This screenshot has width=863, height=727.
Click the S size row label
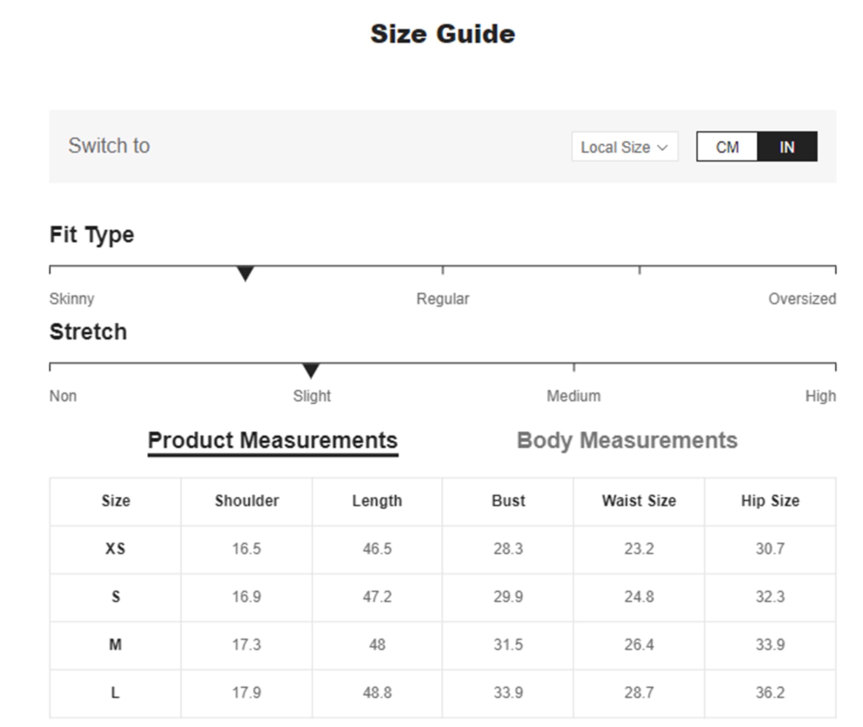pyautogui.click(x=116, y=596)
